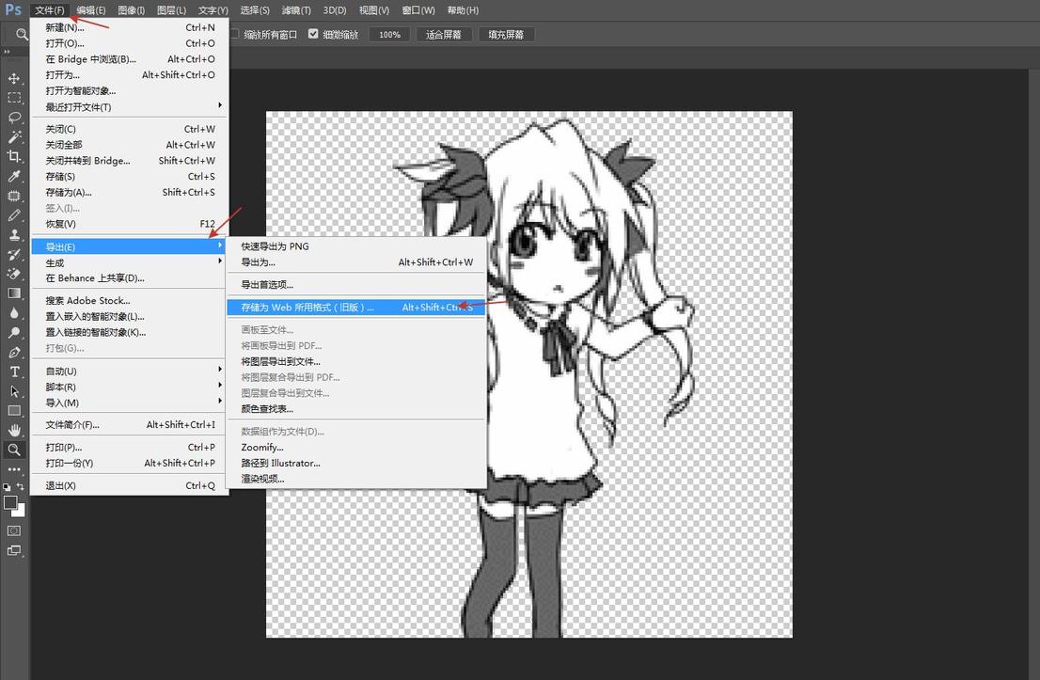
Task: Expand the 自动(U) submenu
Action: [x=132, y=372]
